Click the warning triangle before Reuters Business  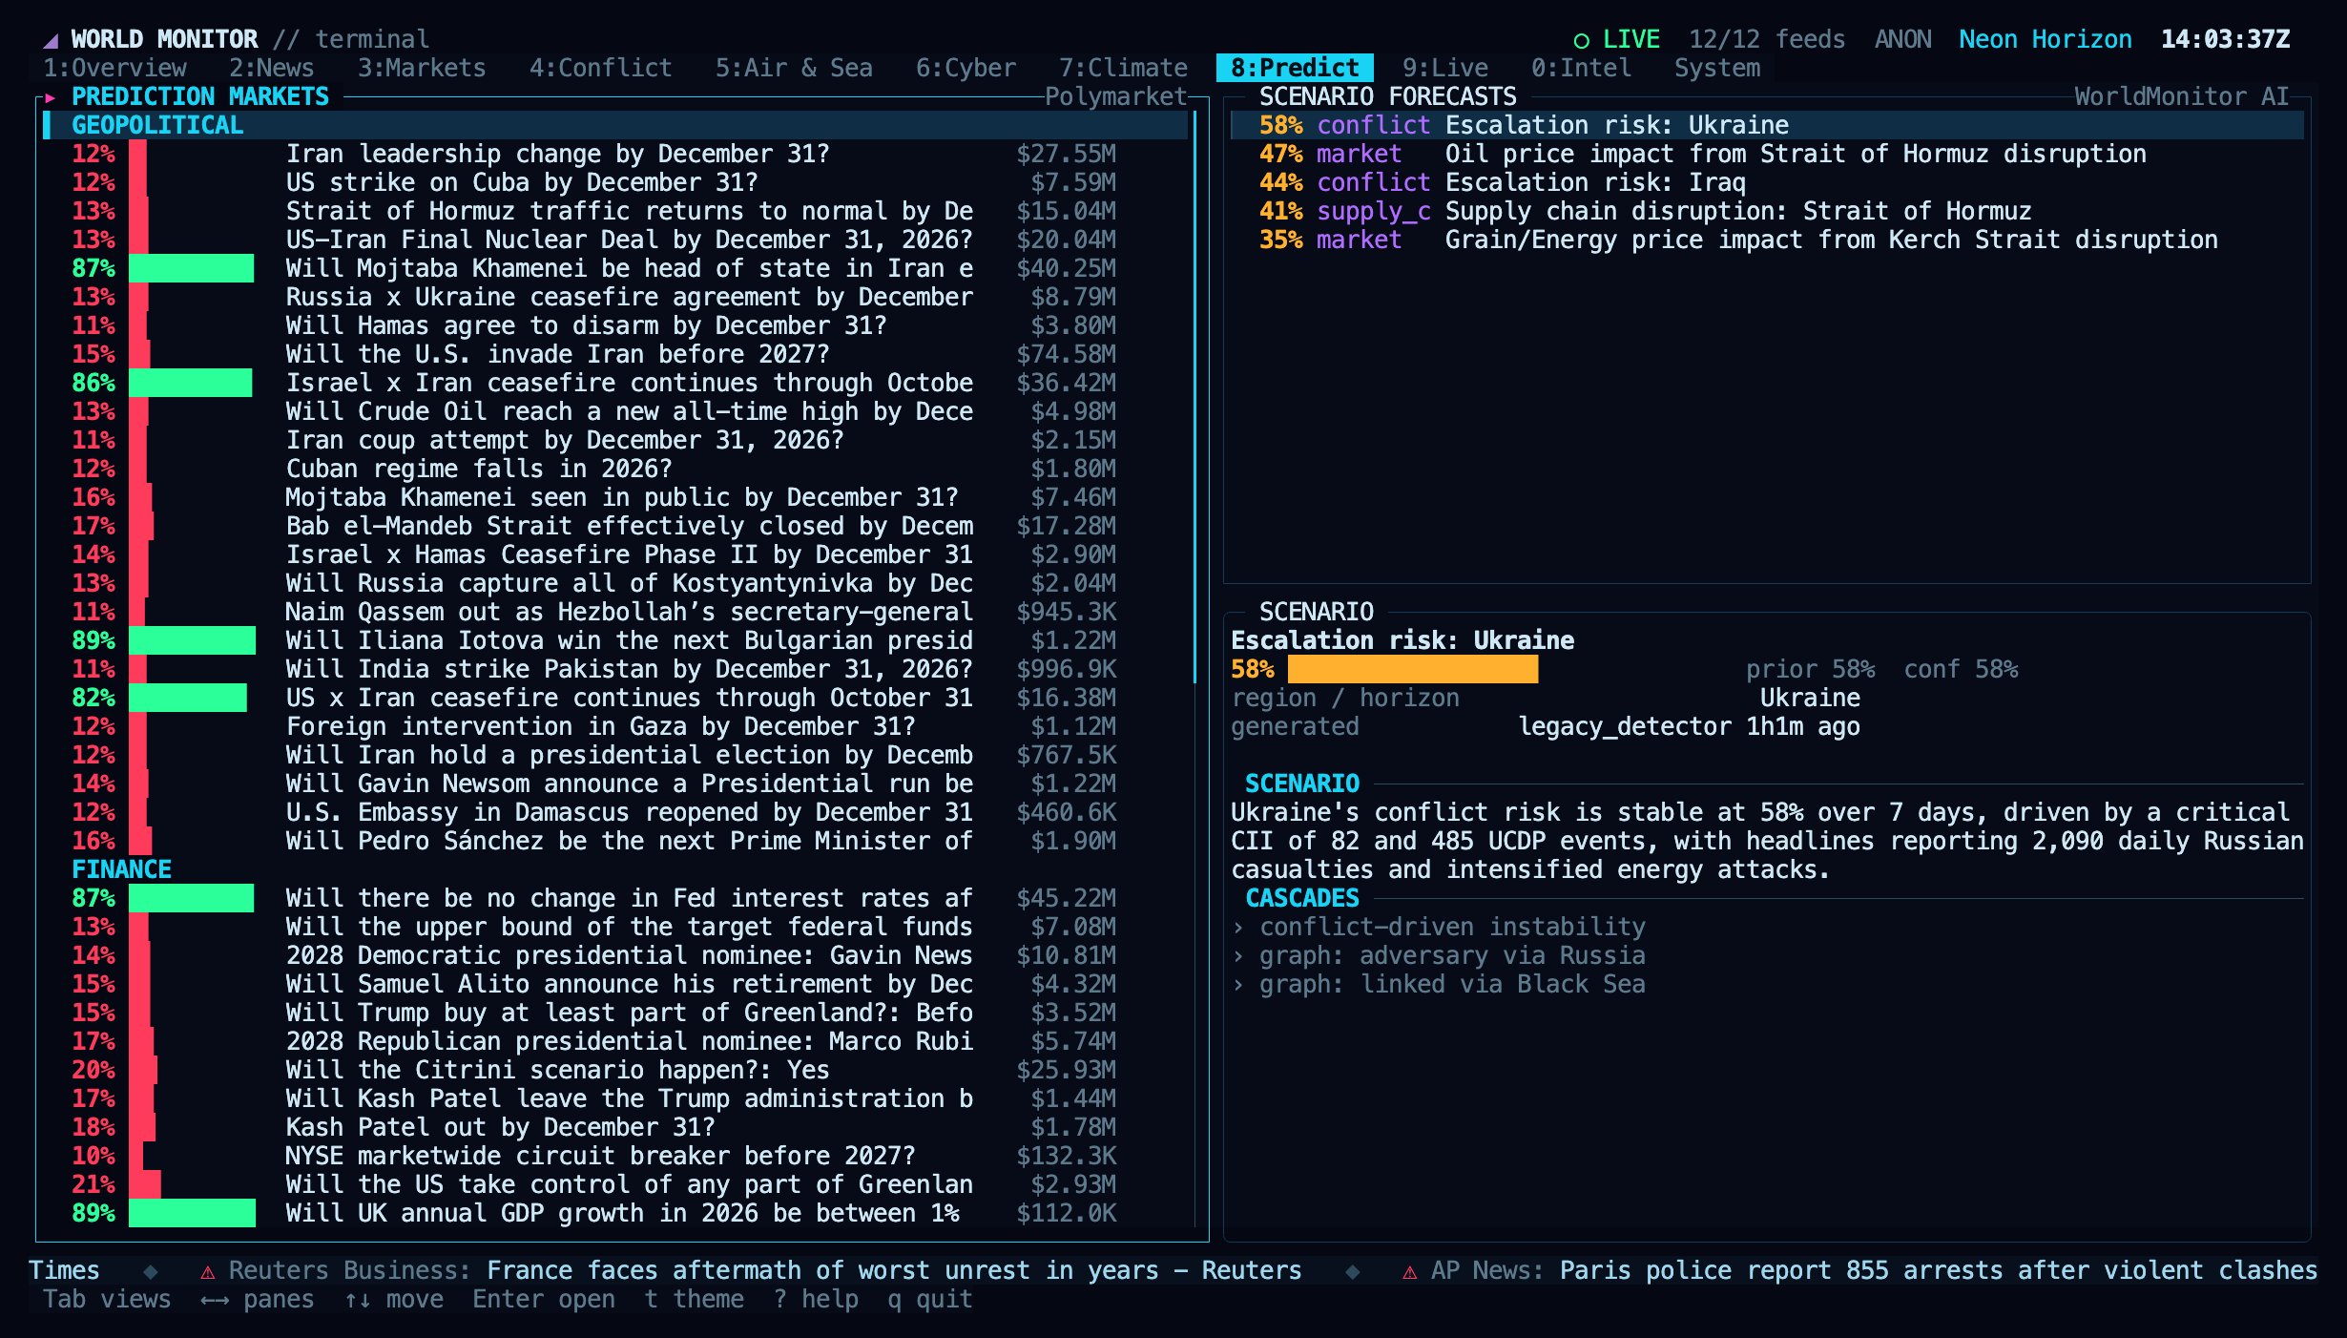[x=207, y=1271]
